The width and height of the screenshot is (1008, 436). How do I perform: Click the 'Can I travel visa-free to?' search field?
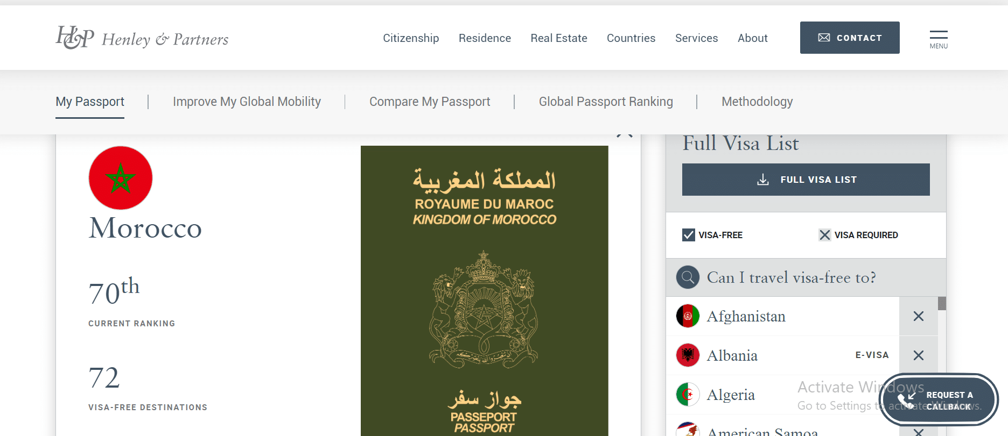tap(806, 277)
